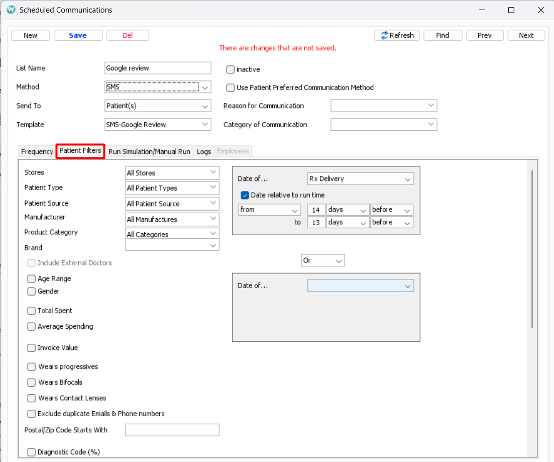
Task: Open the 'from' range dropdown
Action: click(270, 210)
